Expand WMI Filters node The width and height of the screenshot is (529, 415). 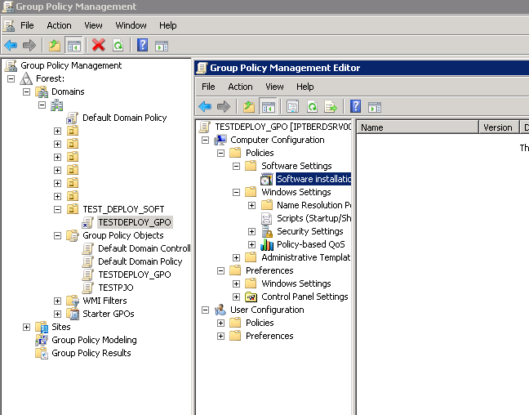point(58,301)
